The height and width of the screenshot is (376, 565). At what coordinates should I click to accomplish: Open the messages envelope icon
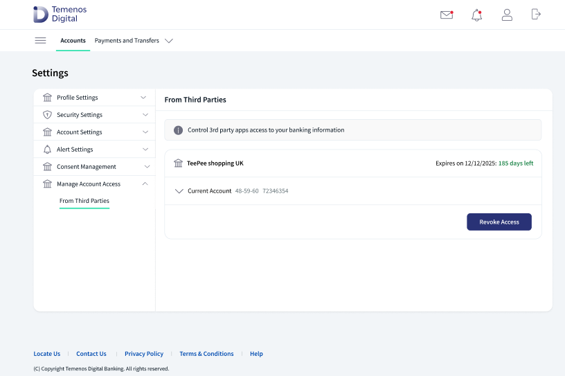[447, 15]
